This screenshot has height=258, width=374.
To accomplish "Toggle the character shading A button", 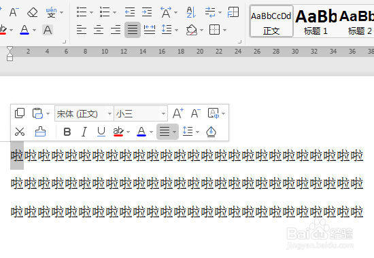I will [48, 30].
